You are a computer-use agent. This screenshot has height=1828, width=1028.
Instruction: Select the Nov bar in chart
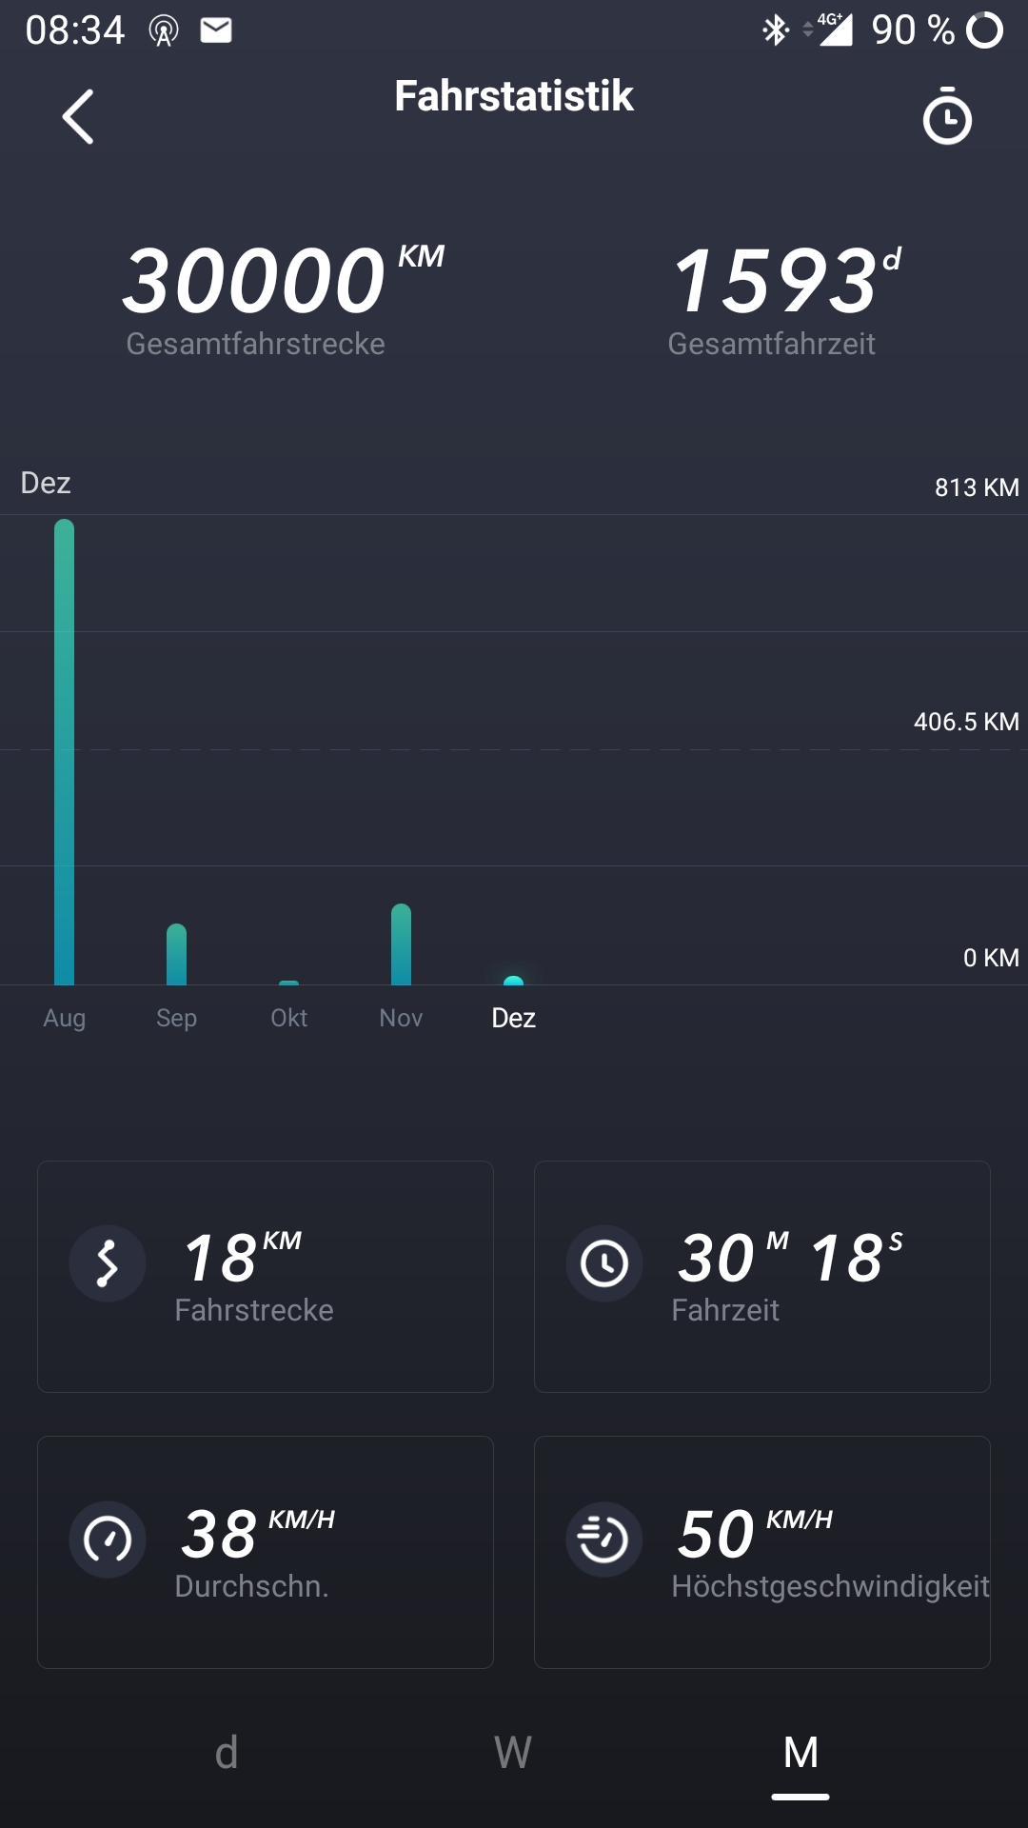click(401, 944)
